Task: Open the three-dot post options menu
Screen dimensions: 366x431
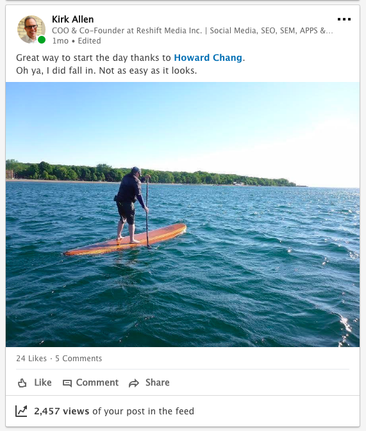Action: click(344, 19)
